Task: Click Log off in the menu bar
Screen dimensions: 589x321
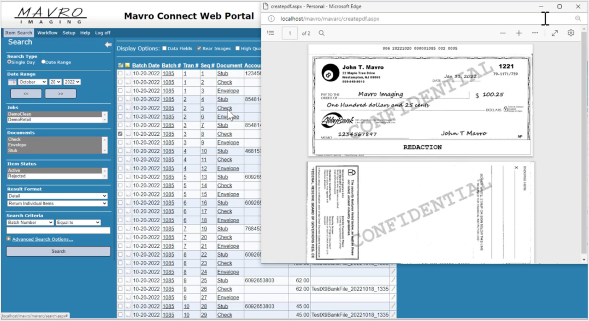Action: 103,33
